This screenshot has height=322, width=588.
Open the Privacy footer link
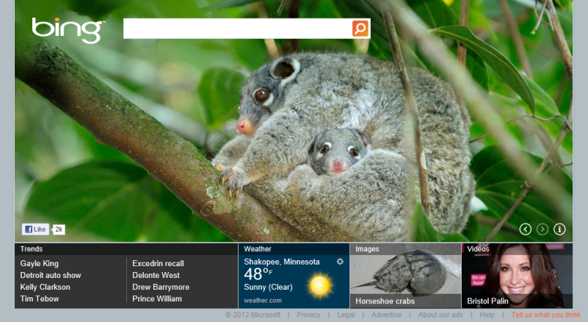308,315
